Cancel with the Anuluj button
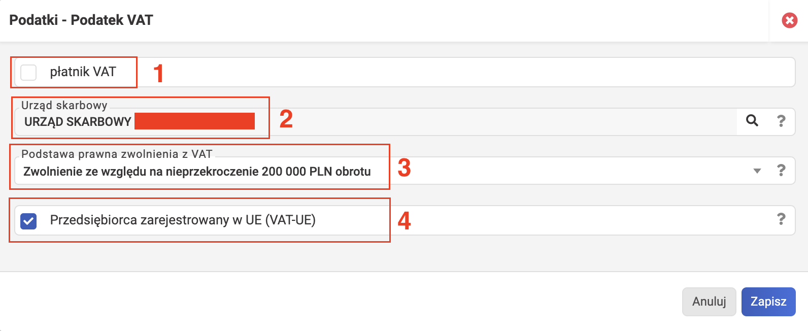This screenshot has height=331, width=808. pyautogui.click(x=709, y=302)
